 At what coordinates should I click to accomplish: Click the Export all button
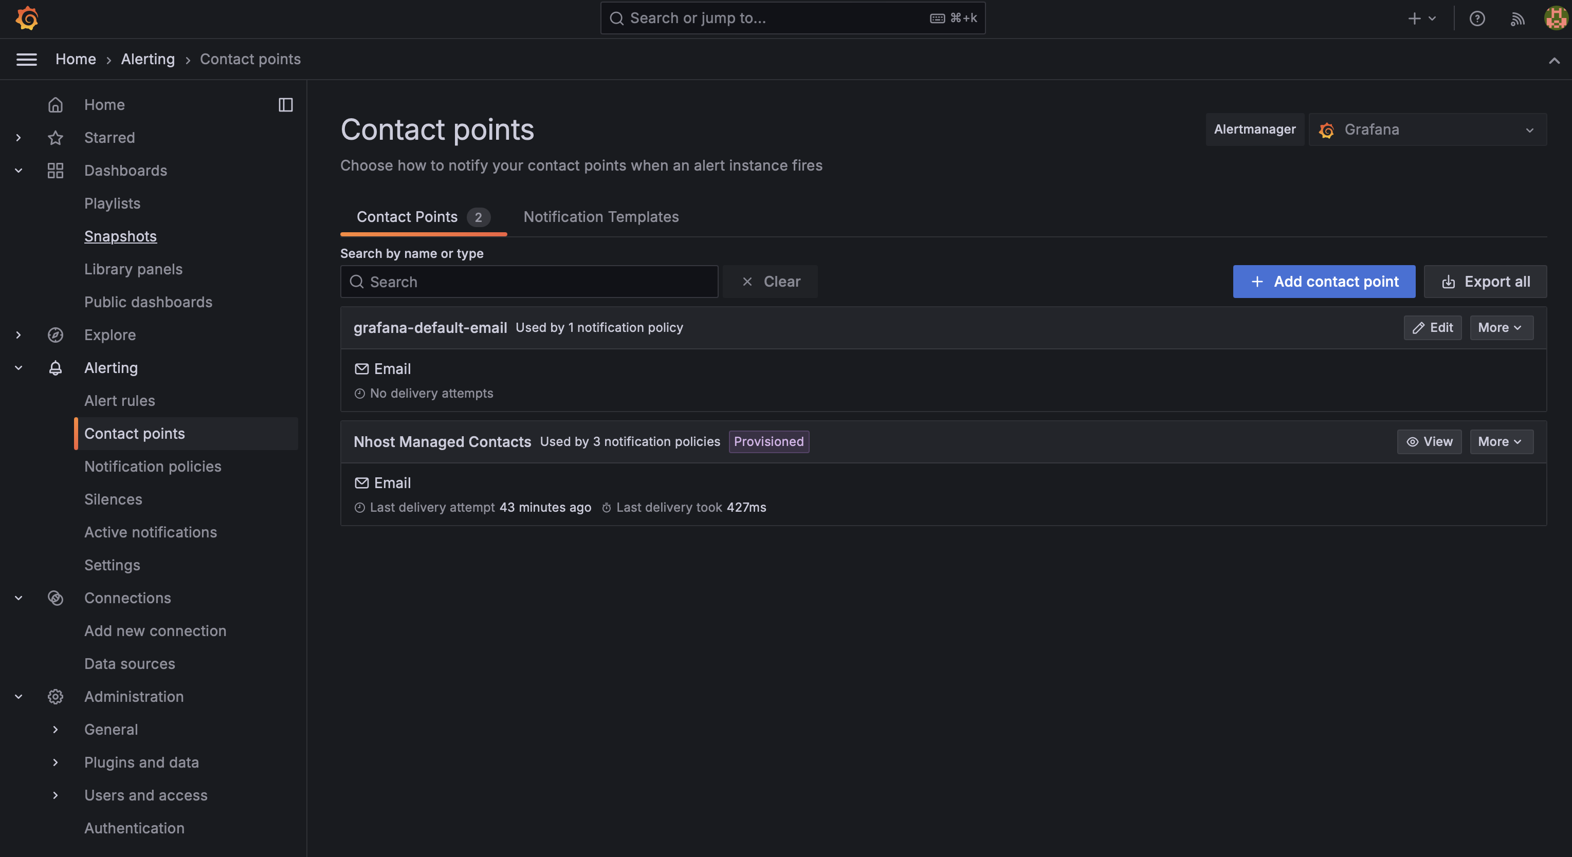[1485, 282]
